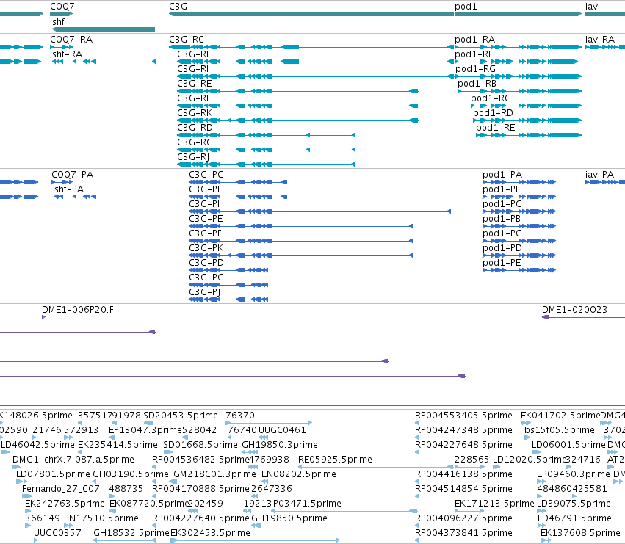Select the DME1-020023 feature label
The height and width of the screenshot is (544, 625).
(x=574, y=310)
